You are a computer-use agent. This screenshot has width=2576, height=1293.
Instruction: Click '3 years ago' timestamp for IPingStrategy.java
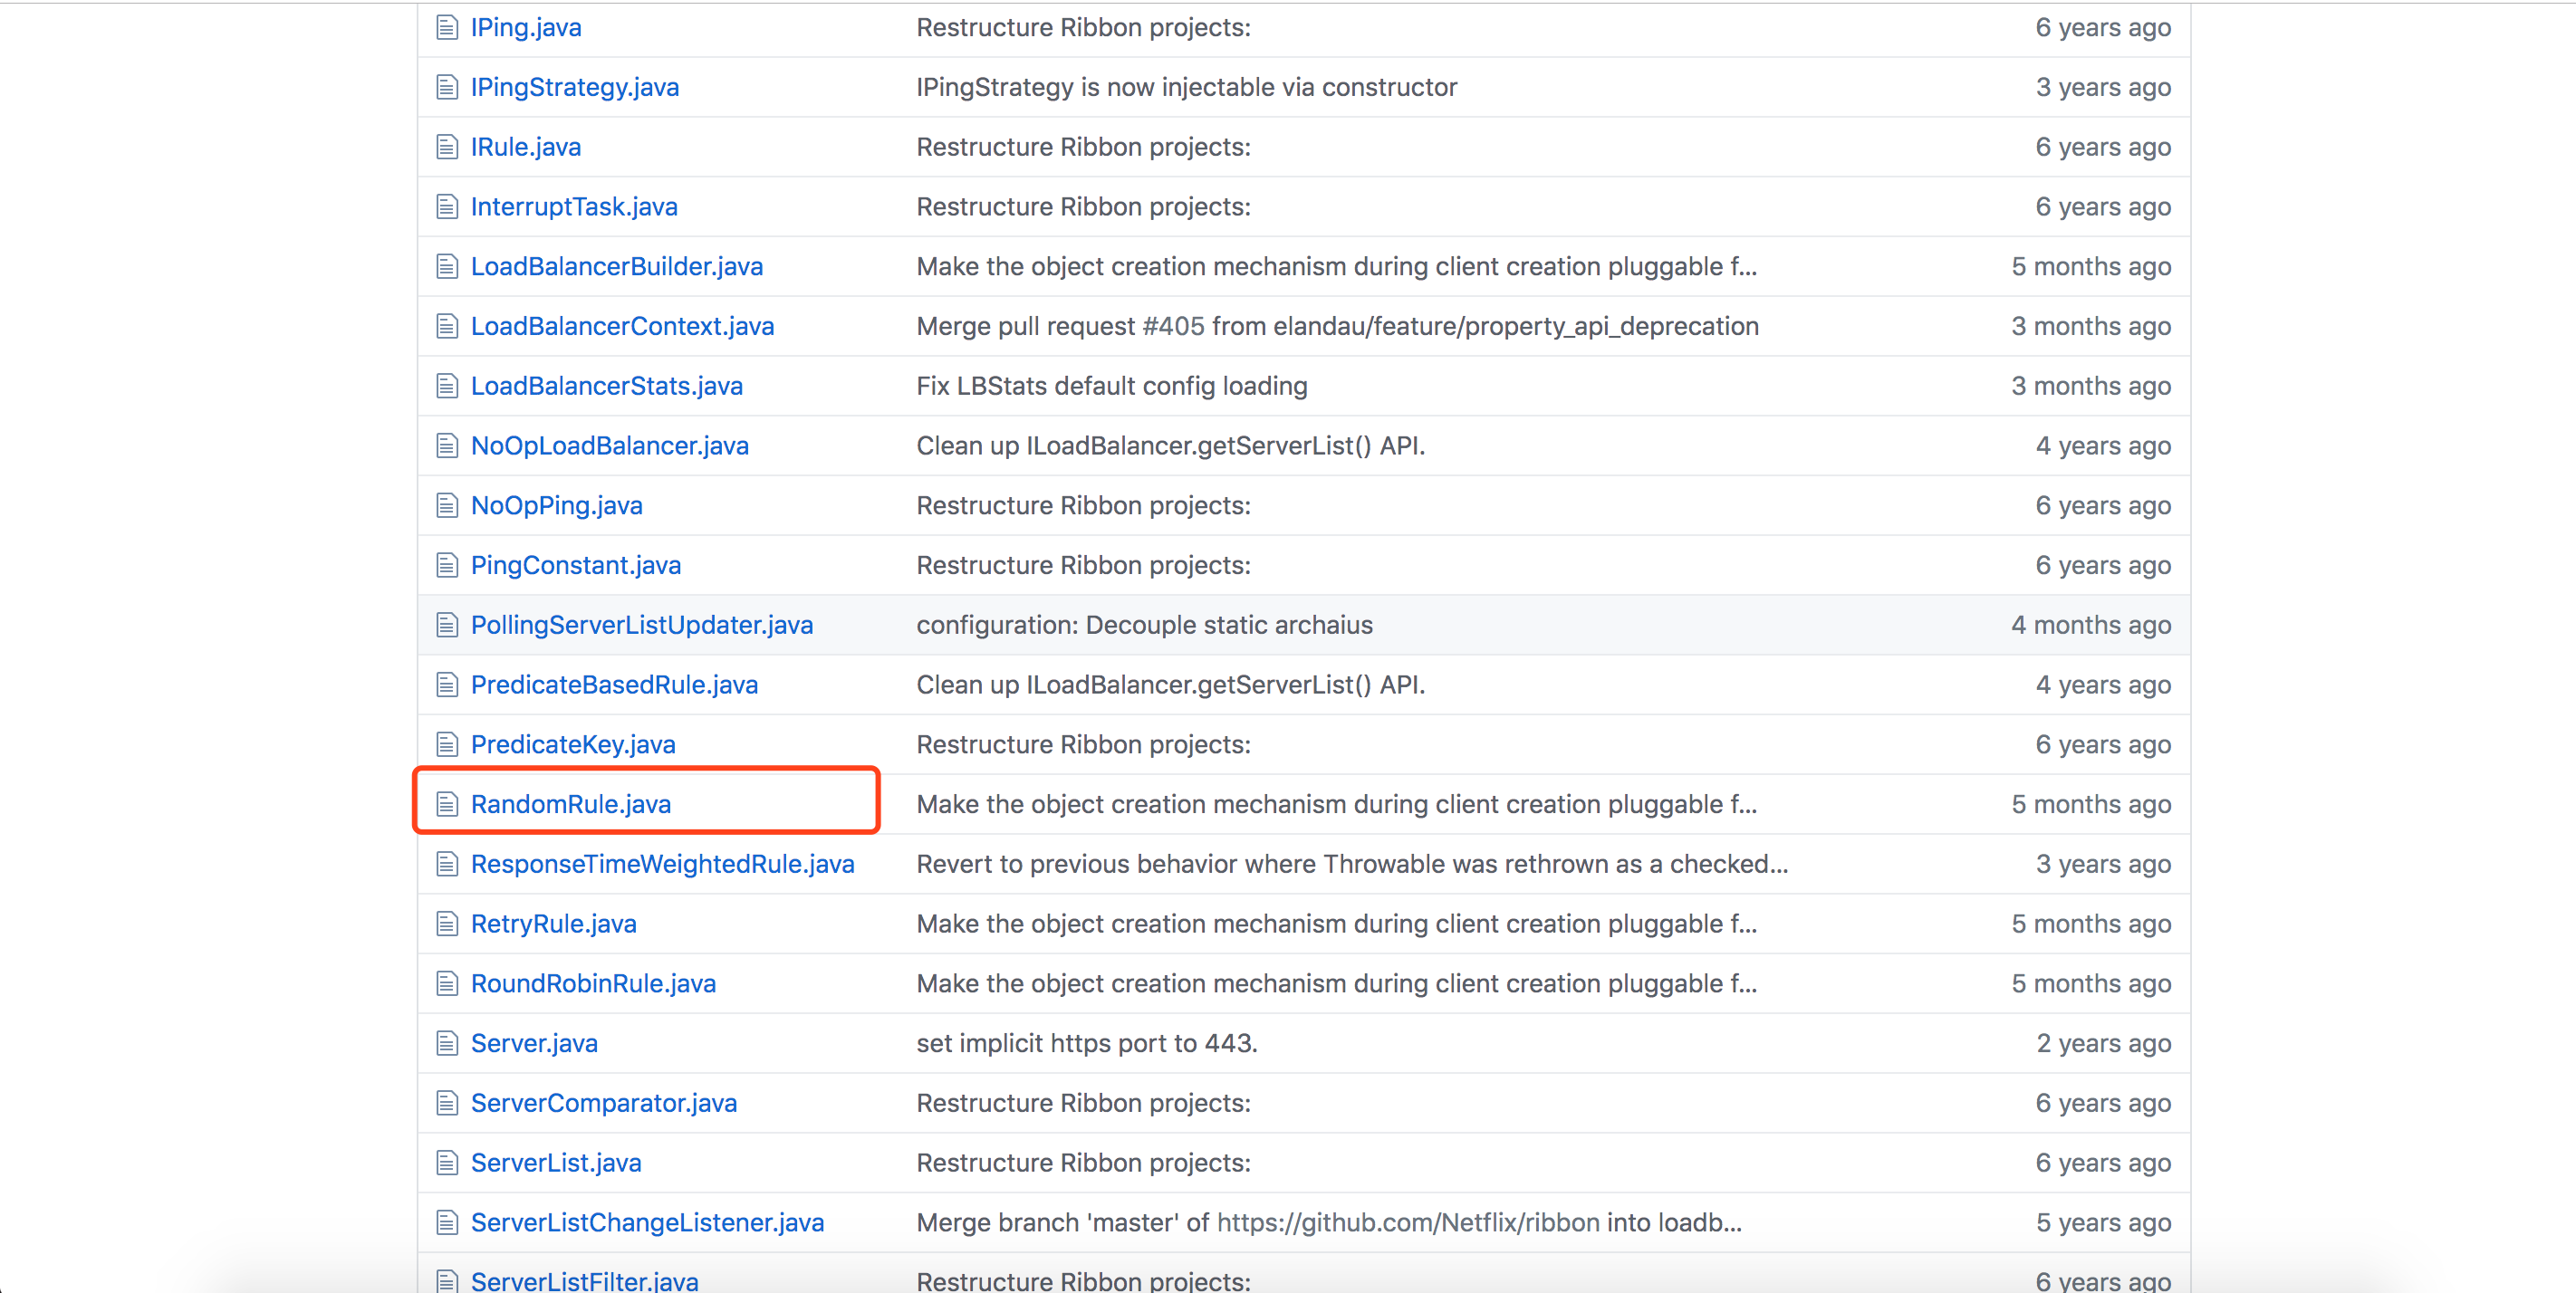[2104, 87]
